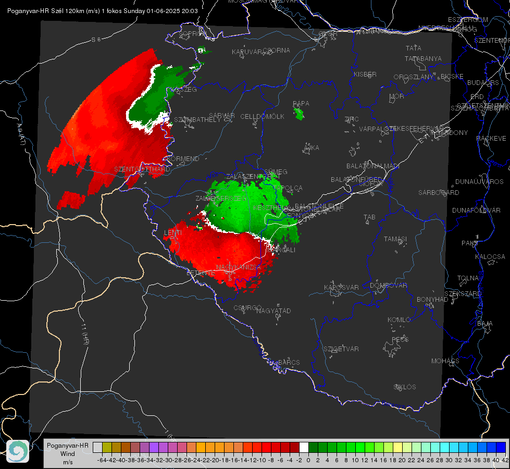Click the ZIRC town label

point(352,119)
